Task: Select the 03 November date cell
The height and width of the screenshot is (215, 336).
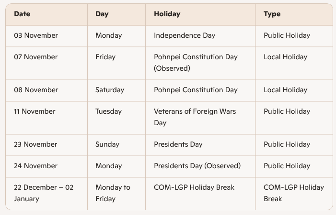Action: point(36,35)
